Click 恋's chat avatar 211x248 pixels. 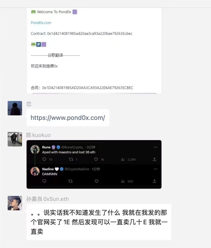click(15, 108)
